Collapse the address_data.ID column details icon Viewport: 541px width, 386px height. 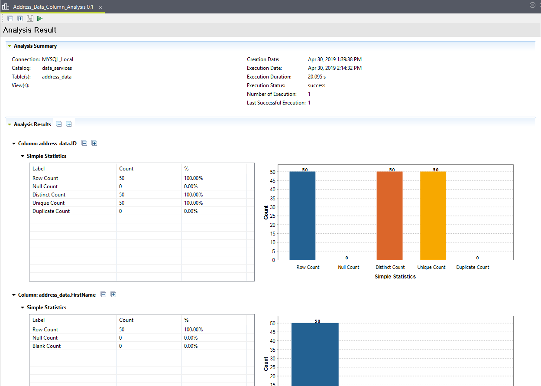(84, 143)
